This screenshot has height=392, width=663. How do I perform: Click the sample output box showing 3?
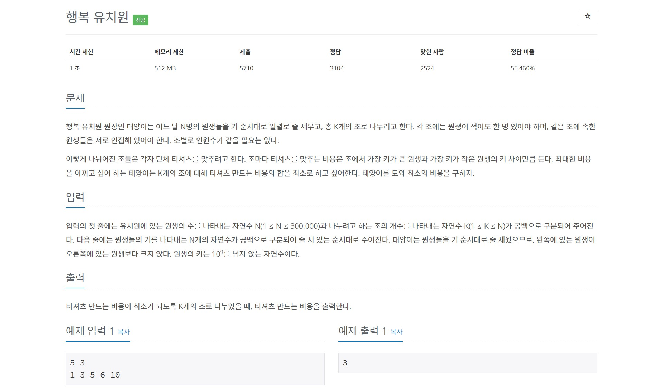467,363
